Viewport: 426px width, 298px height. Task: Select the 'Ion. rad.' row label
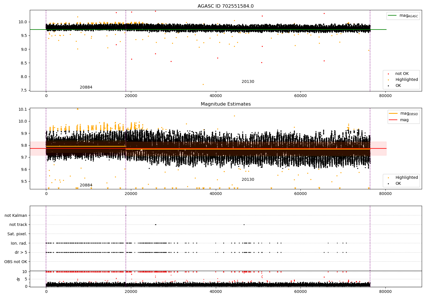pyautogui.click(x=19, y=244)
